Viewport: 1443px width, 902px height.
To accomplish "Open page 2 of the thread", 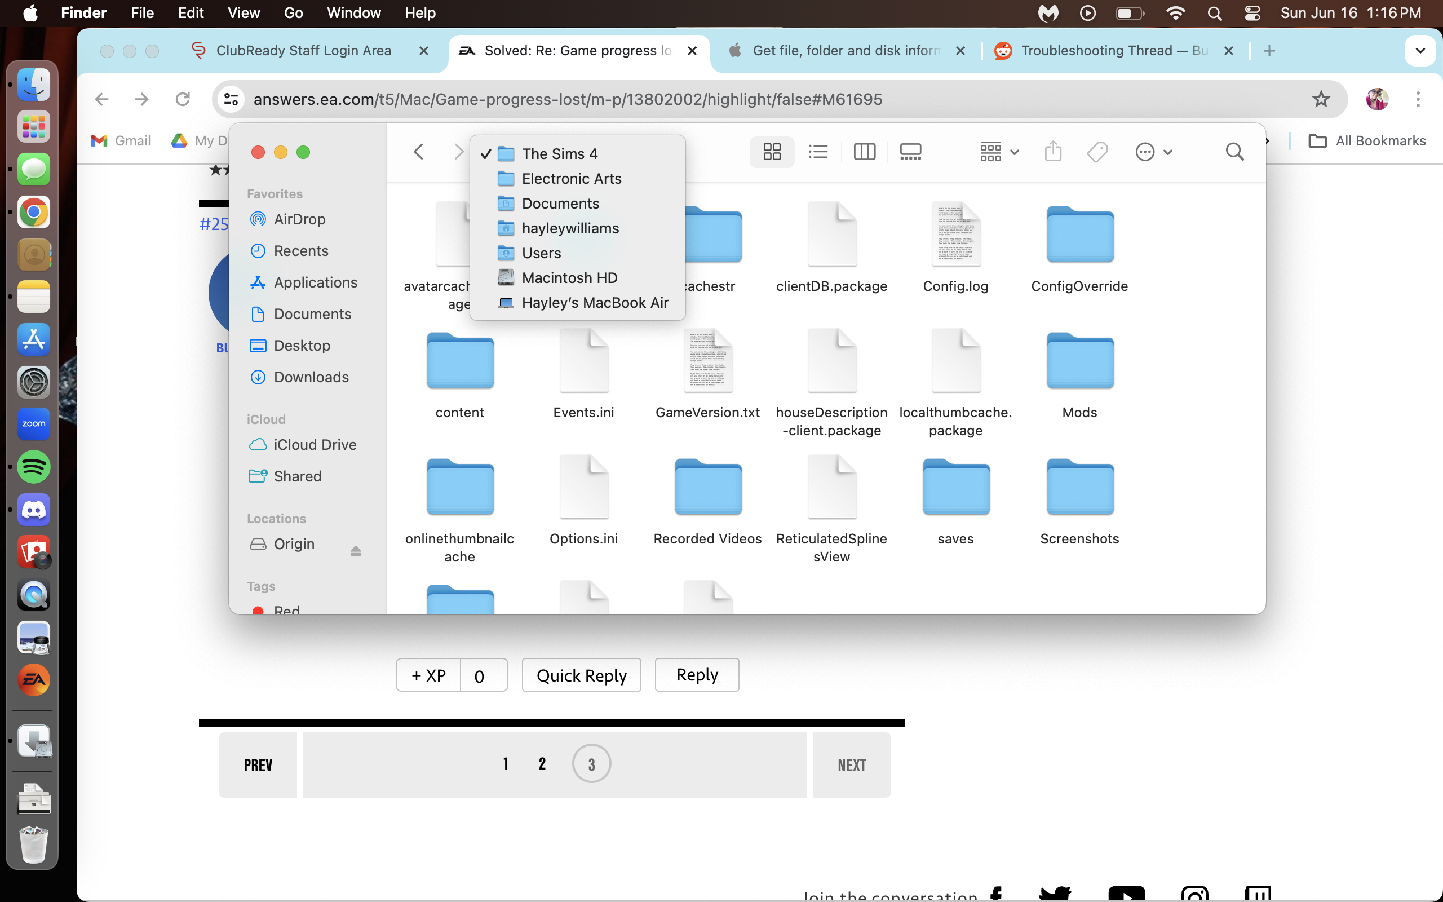I will pos(542,763).
